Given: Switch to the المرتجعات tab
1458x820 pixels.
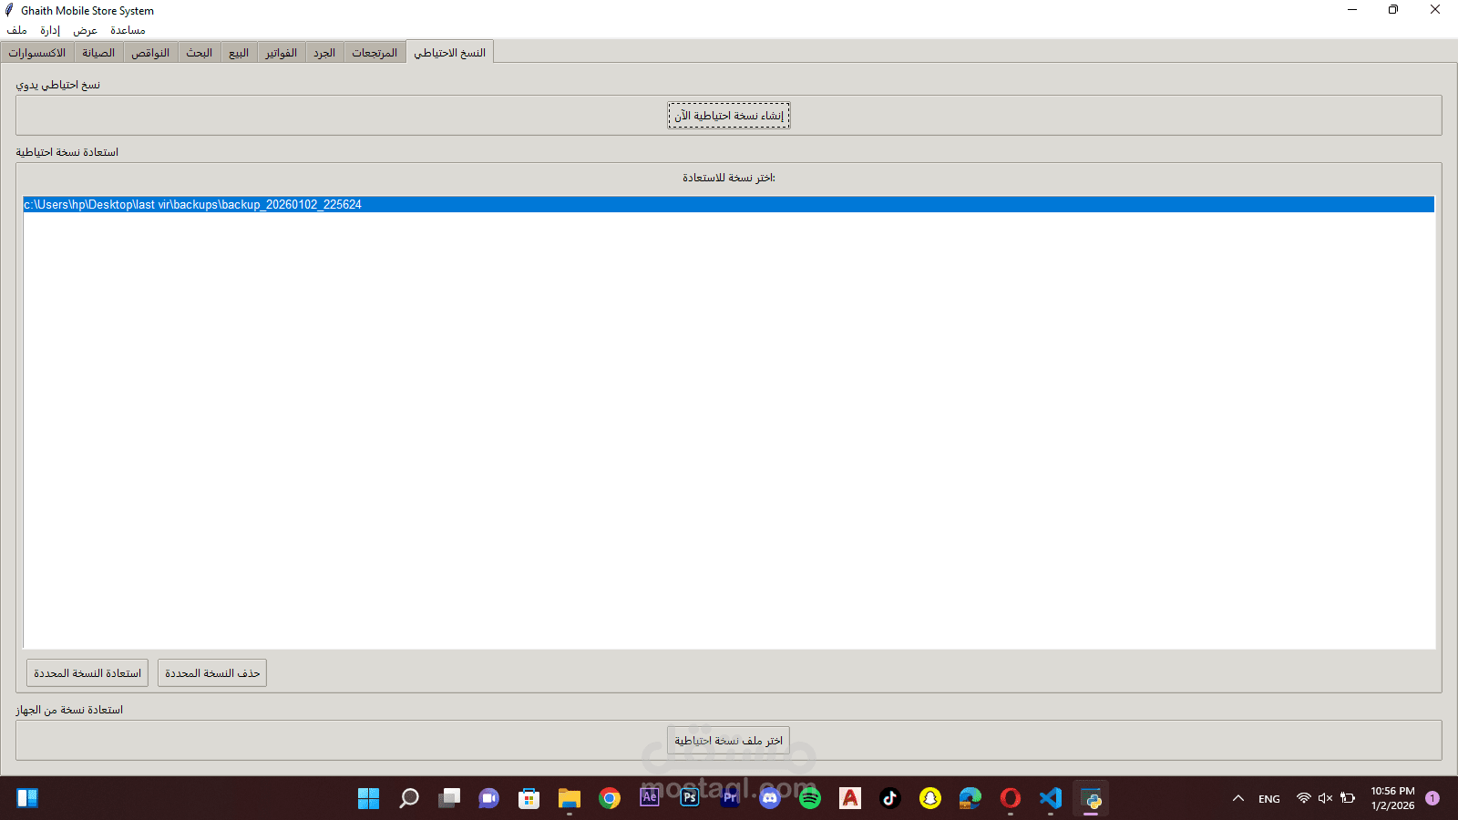Looking at the screenshot, I should [375, 53].
